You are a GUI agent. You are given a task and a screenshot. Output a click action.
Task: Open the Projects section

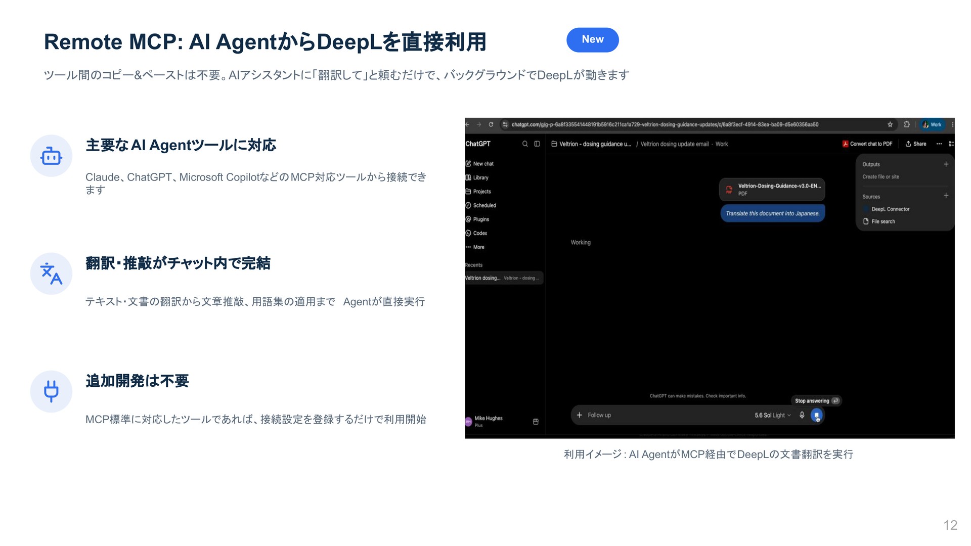pyautogui.click(x=478, y=192)
